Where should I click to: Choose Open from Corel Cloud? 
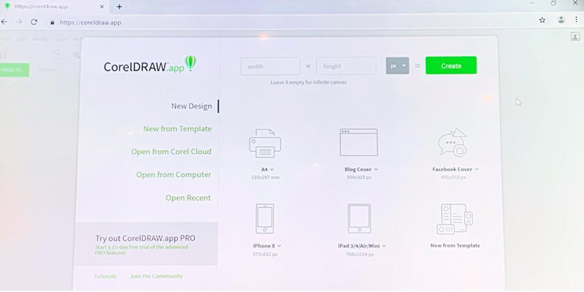coord(171,152)
